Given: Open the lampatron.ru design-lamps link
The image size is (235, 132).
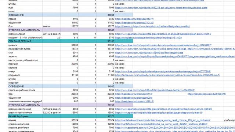Looking at the screenshot, I should [x=162, y=26].
